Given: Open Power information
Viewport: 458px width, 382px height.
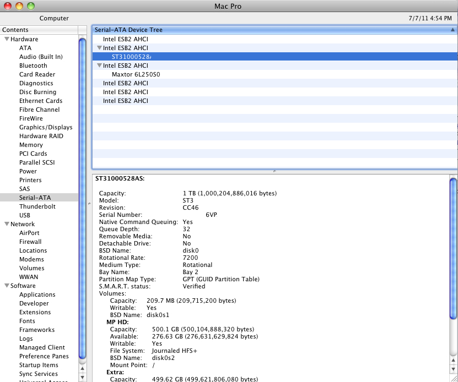Looking at the screenshot, I should pyautogui.click(x=28, y=171).
